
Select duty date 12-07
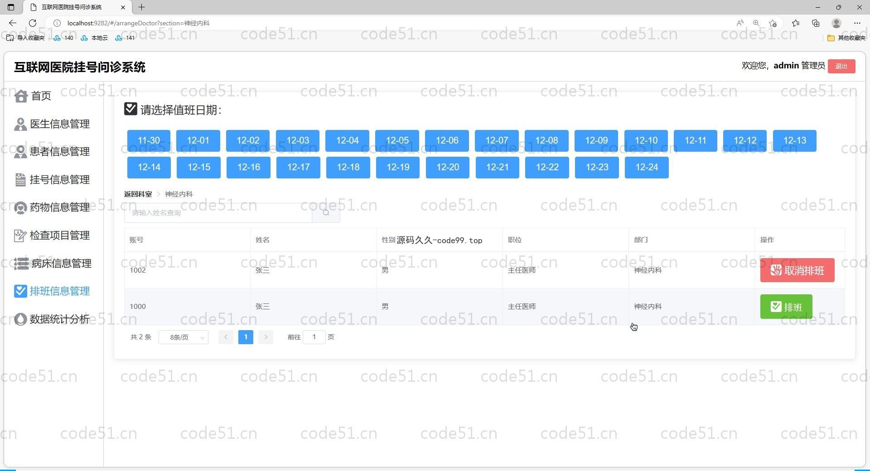coord(497,141)
